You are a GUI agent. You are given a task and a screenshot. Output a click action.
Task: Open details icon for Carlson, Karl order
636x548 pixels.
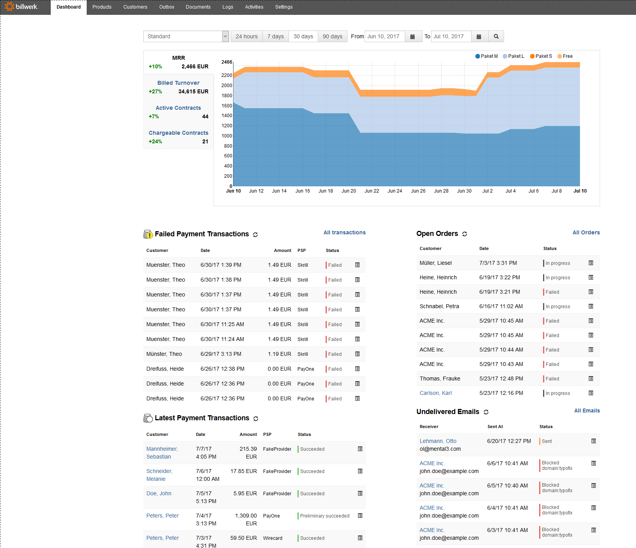point(591,393)
